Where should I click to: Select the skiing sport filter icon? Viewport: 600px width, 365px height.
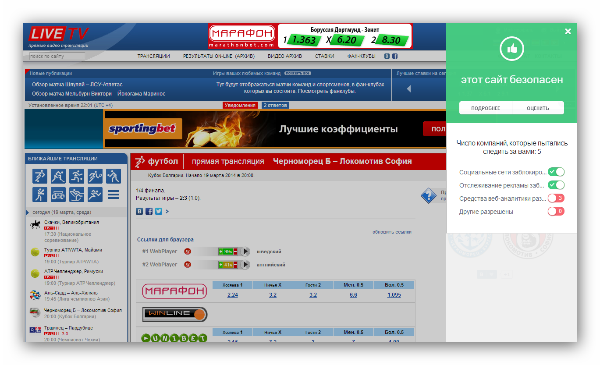pyautogui.click(x=77, y=195)
